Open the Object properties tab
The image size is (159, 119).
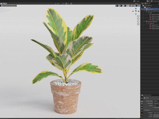[x=142, y=114]
